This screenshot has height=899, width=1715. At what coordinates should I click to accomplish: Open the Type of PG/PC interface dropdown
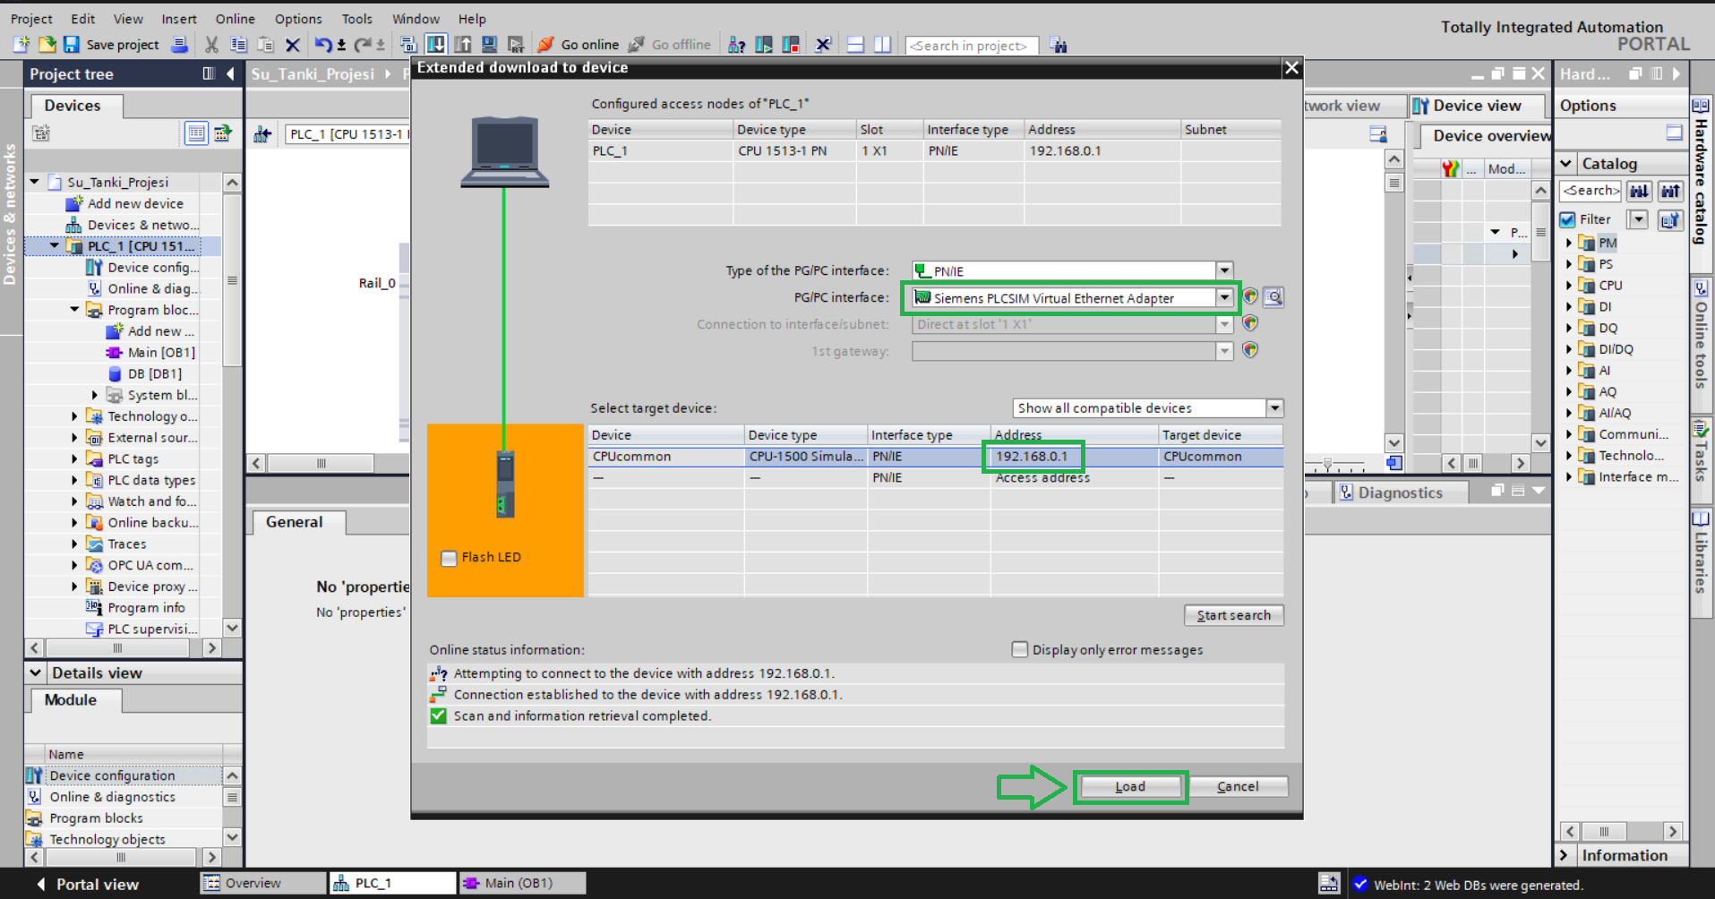pyautogui.click(x=1223, y=270)
